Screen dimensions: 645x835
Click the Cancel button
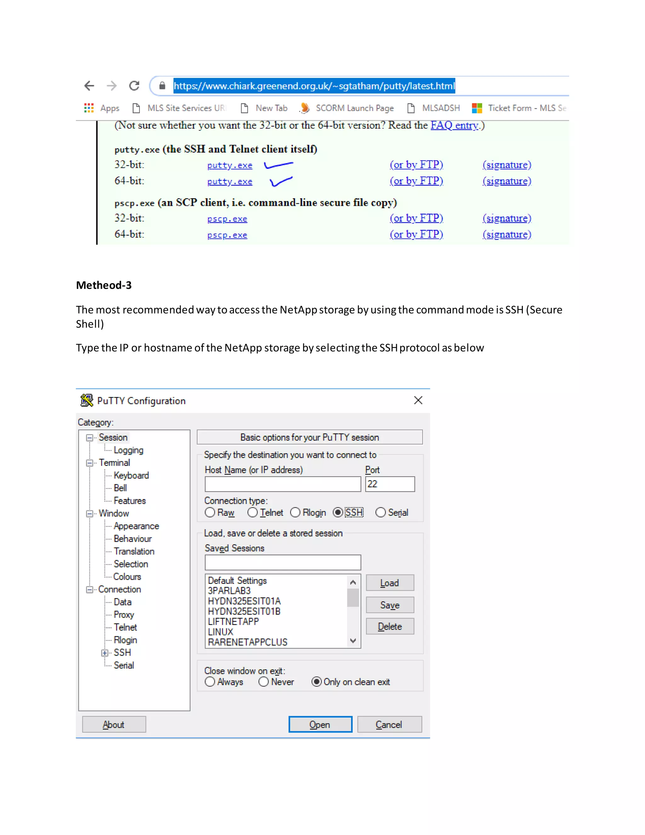(389, 724)
